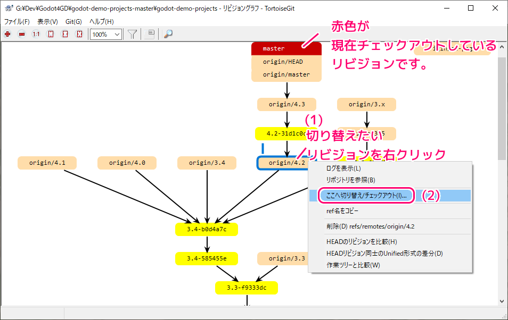The image size is (508, 320).
Task: Click the zoom in plus icon
Action: (7, 34)
